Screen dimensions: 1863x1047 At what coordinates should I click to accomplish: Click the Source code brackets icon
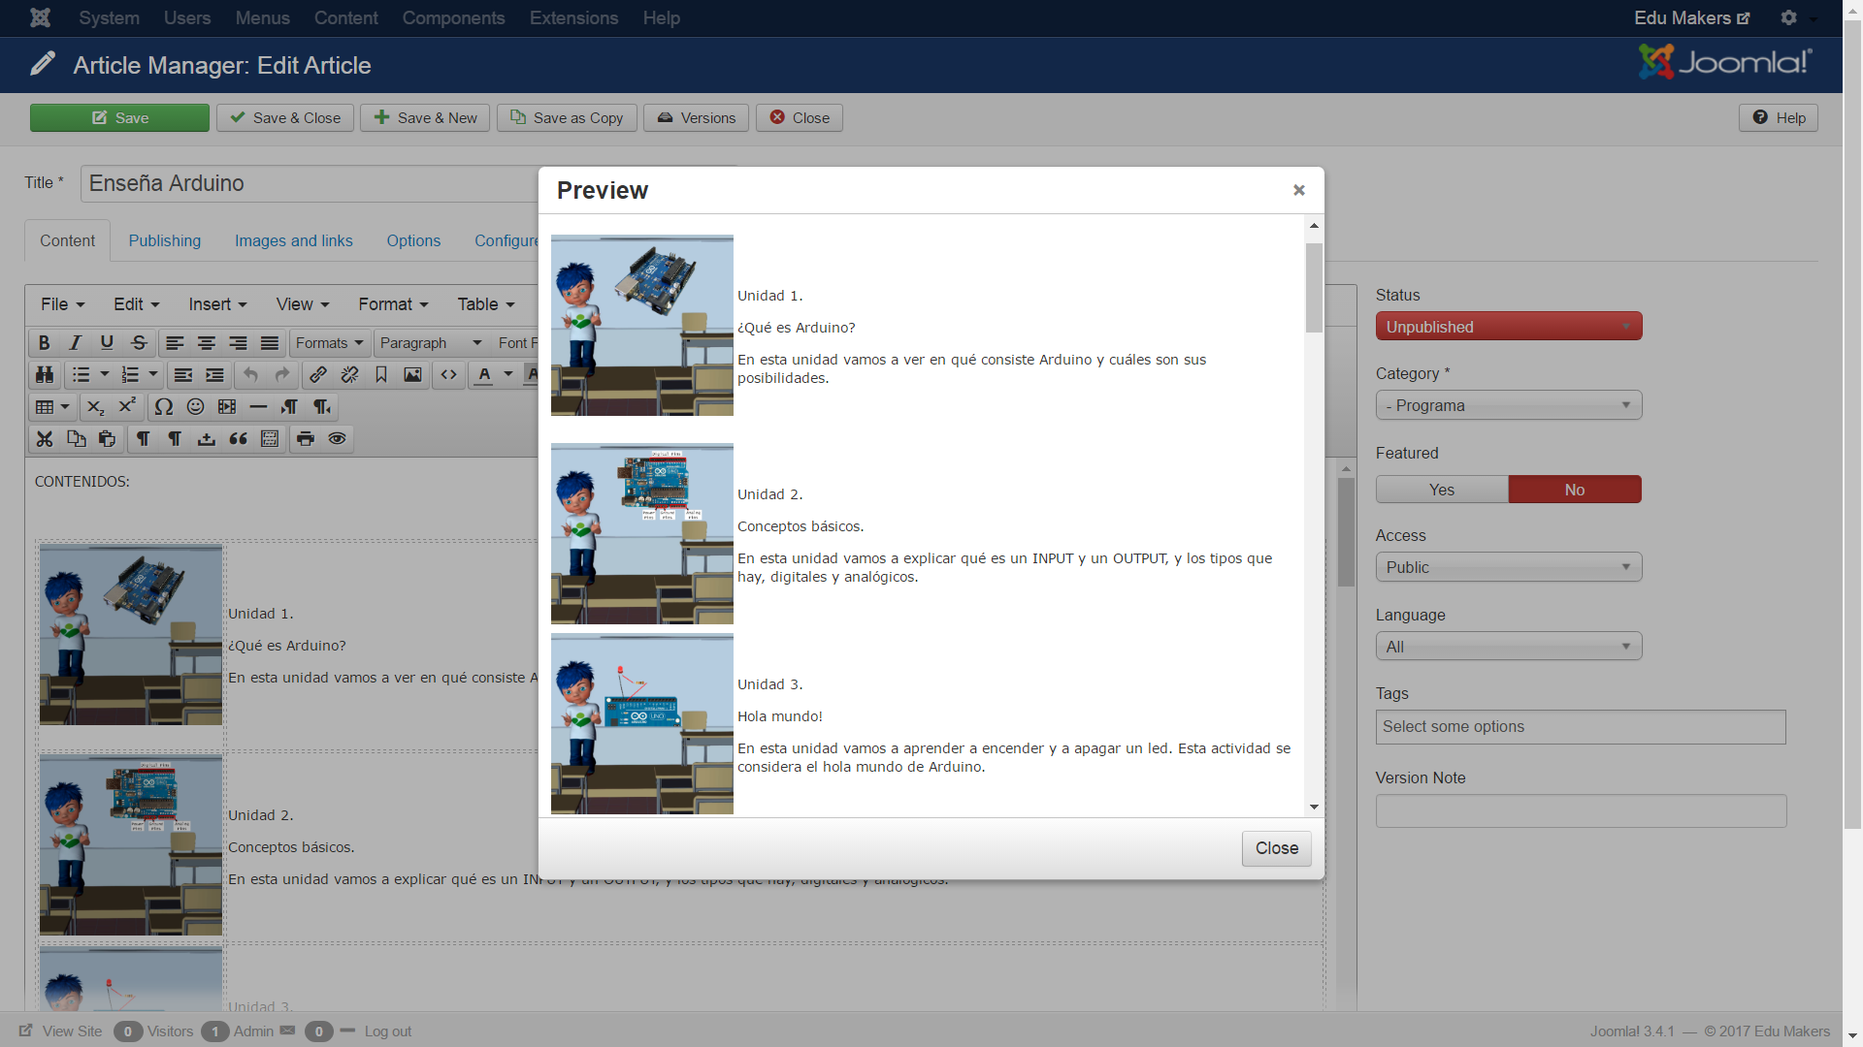point(448,375)
